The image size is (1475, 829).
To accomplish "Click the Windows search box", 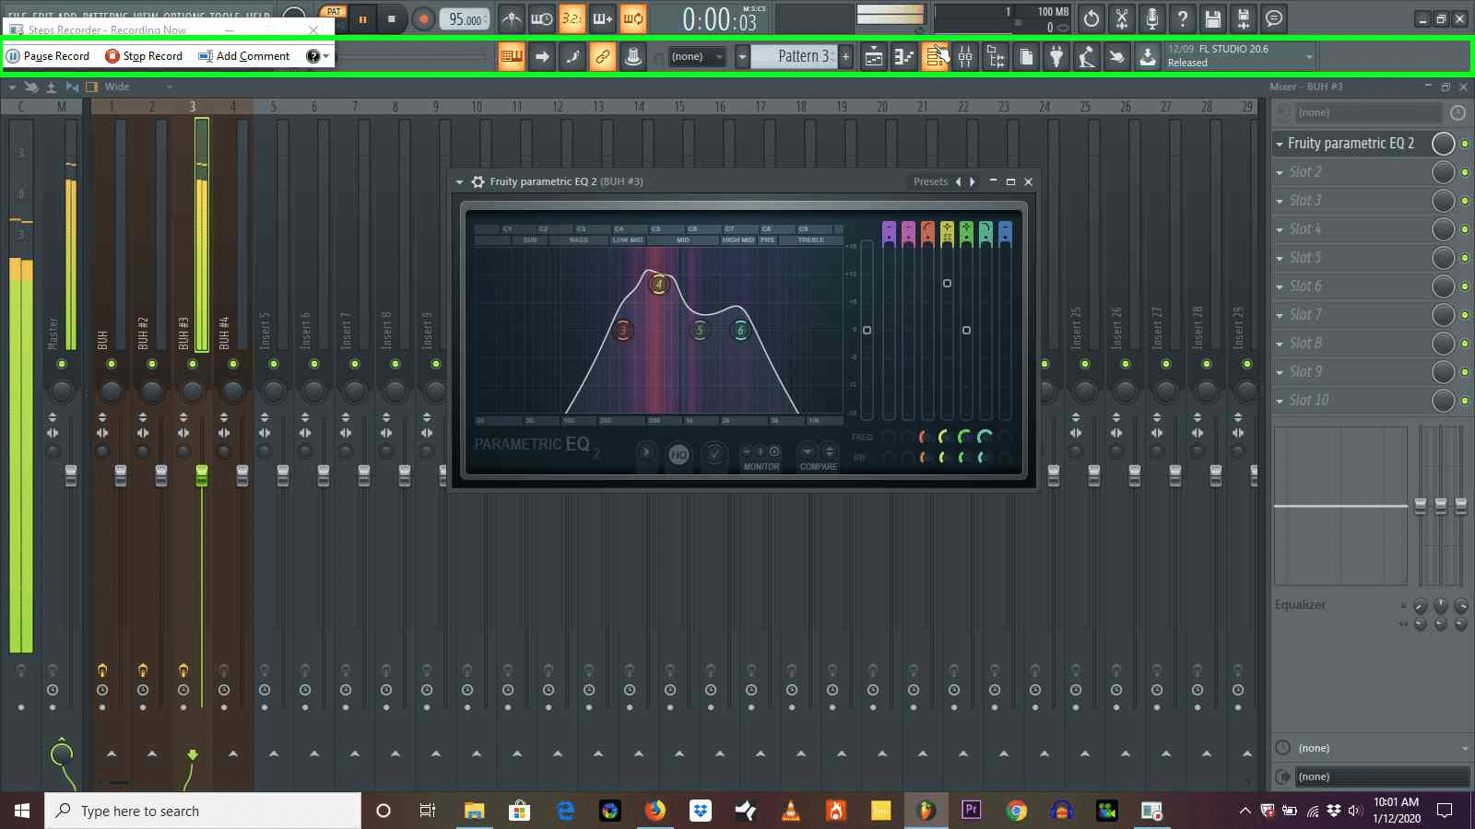I will click(203, 811).
